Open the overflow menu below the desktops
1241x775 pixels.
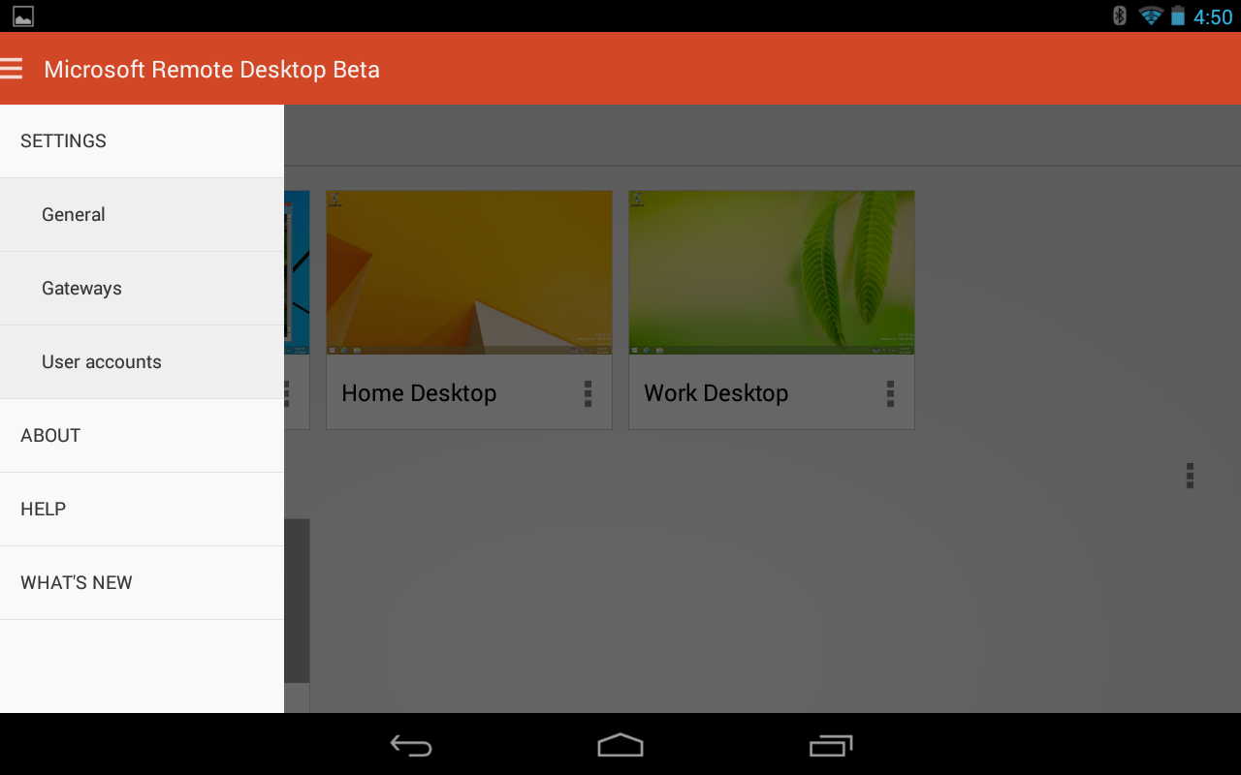(x=1190, y=476)
